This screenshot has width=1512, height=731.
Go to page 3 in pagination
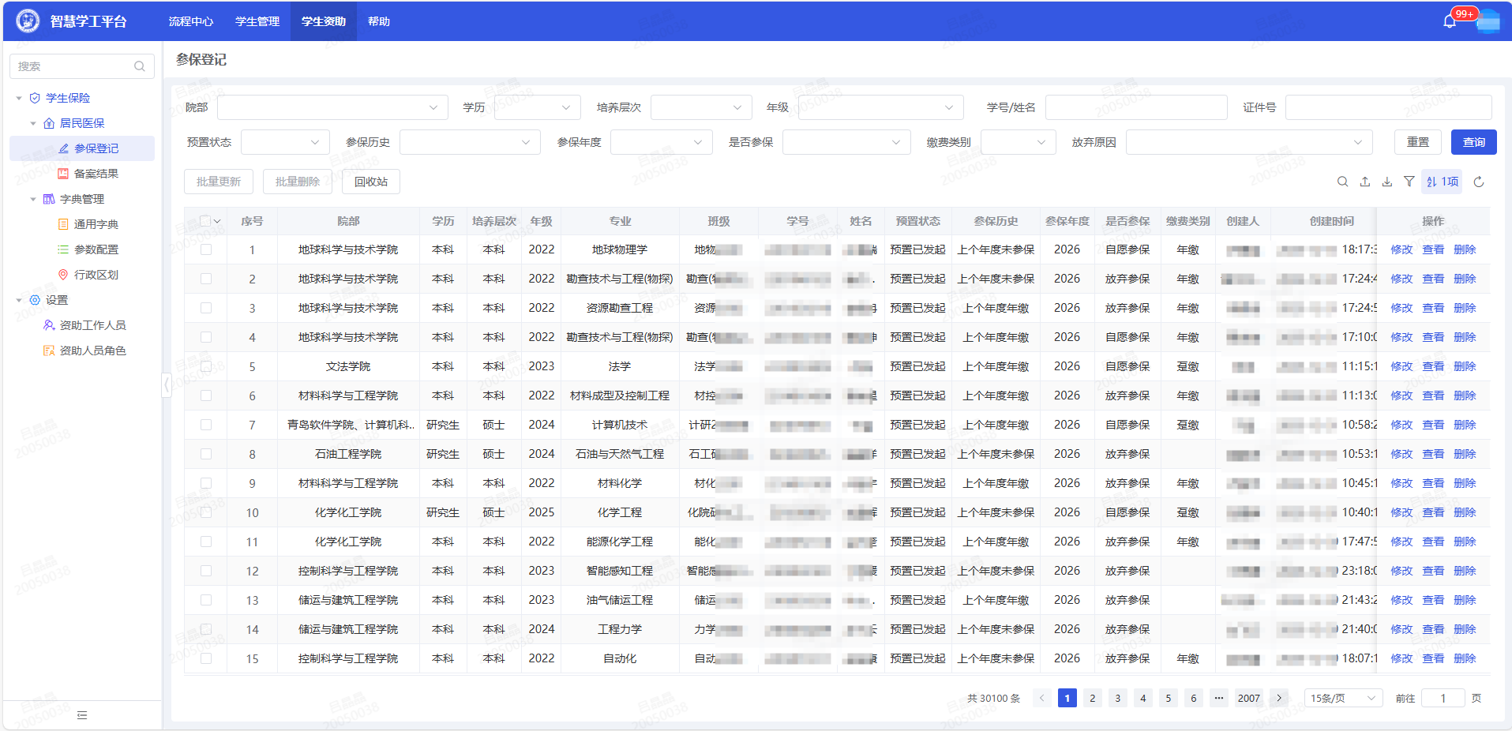1117,698
